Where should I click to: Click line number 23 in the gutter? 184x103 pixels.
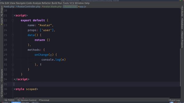click(x=5, y=25)
